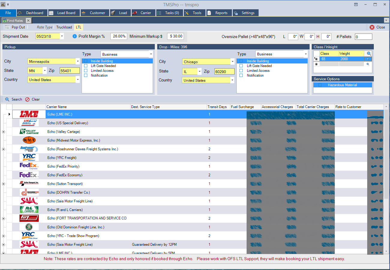Close the Find Rates tab
Screen dimensions: 390x270
click(28, 21)
